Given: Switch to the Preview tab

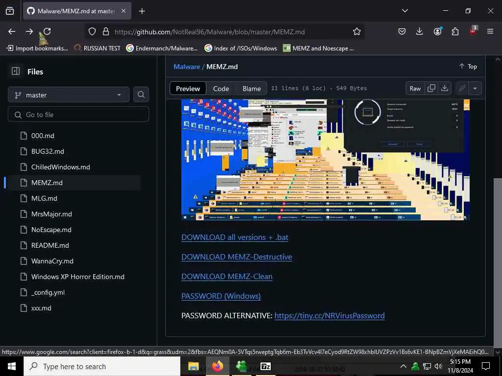Looking at the screenshot, I should click(188, 89).
